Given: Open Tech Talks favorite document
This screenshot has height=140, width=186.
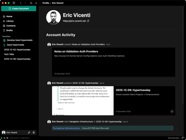Looking at the screenshot, I should [x=9, y=54].
